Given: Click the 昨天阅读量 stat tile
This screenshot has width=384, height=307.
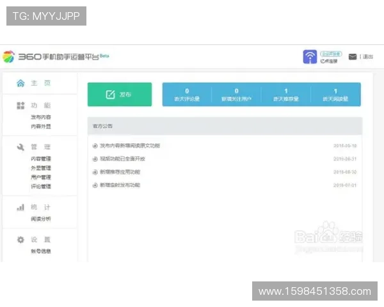Looking at the screenshot, I should [335, 95].
